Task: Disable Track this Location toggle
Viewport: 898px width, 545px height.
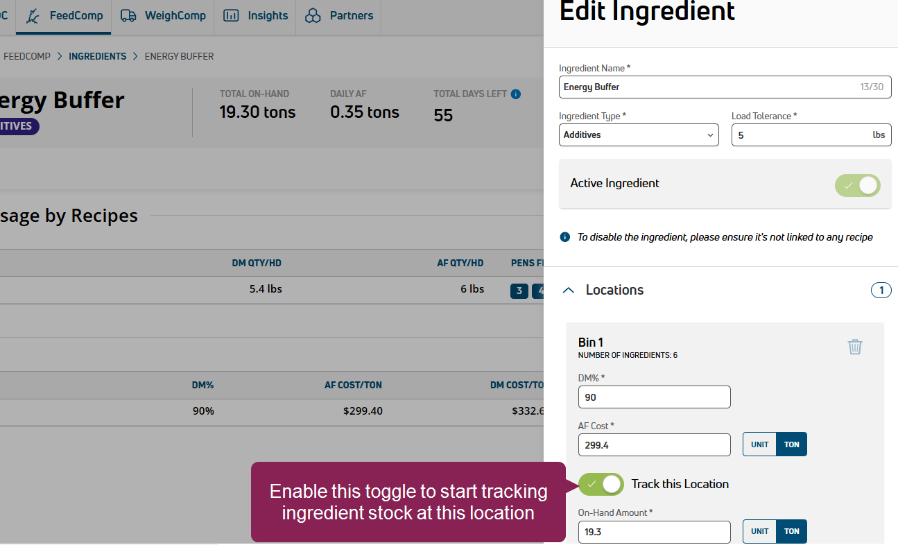Action: coord(601,484)
